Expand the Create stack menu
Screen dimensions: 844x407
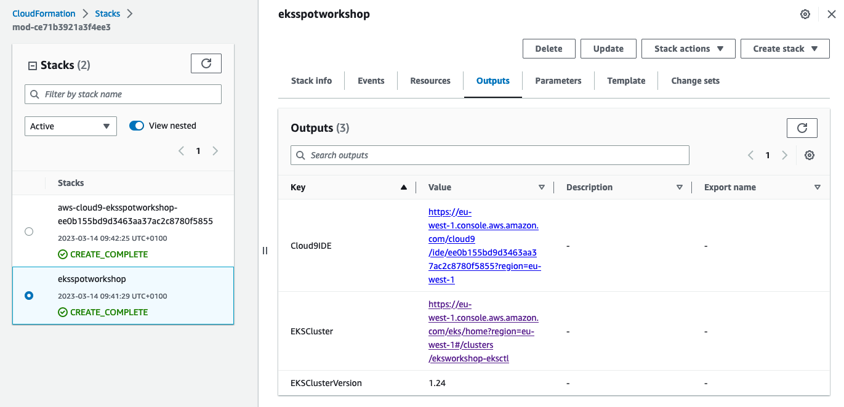click(x=785, y=49)
